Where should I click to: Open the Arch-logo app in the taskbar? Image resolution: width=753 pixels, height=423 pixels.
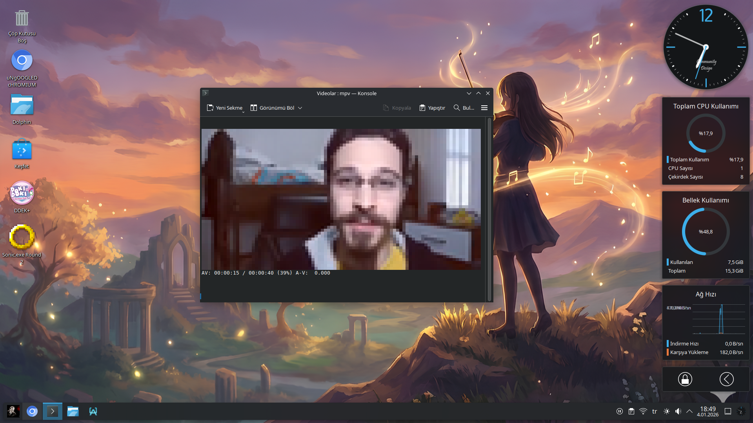point(93,411)
